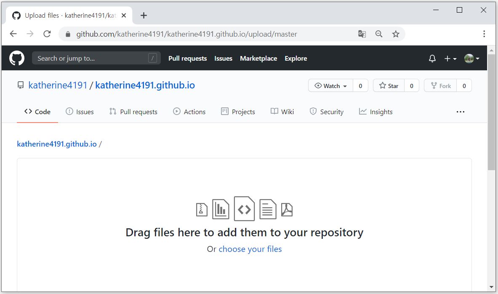Open the Projects tab
The width and height of the screenshot is (498, 294).
tap(238, 112)
